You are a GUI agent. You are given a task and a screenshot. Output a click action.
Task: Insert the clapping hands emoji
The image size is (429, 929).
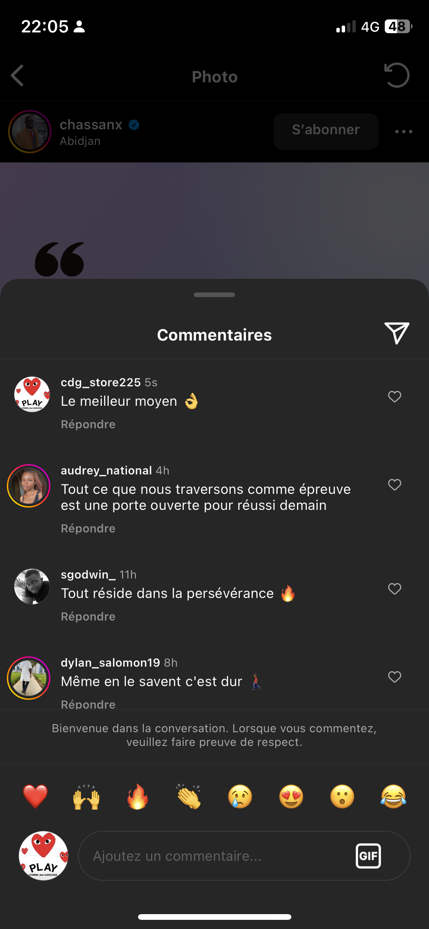pos(189,797)
